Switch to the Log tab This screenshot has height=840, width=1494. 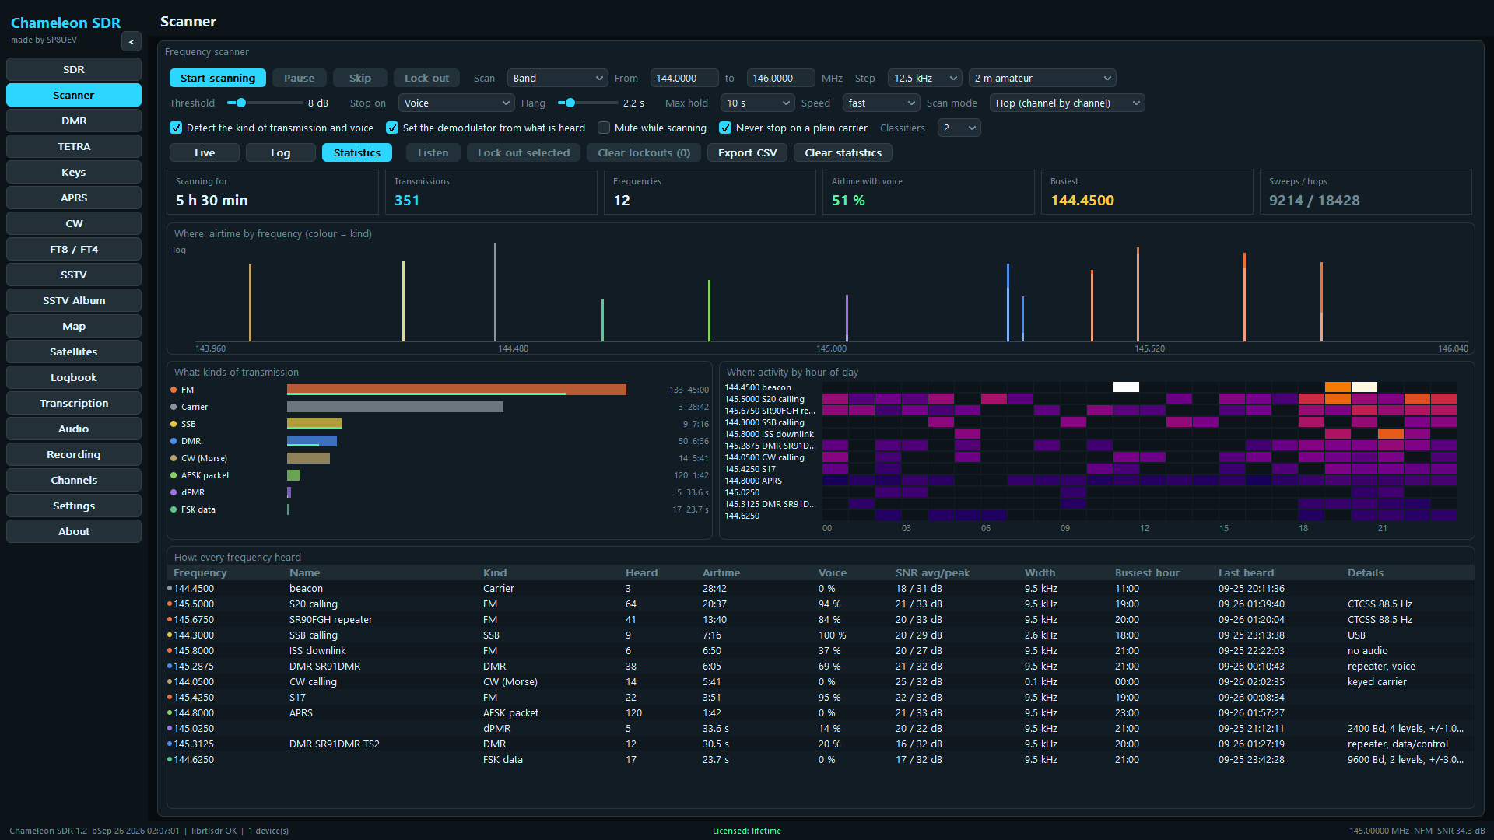point(280,153)
